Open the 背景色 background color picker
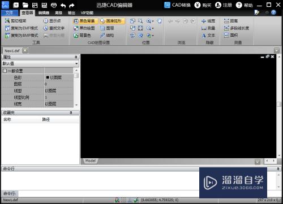Viewport: 283px width, 204px height. [x=82, y=35]
